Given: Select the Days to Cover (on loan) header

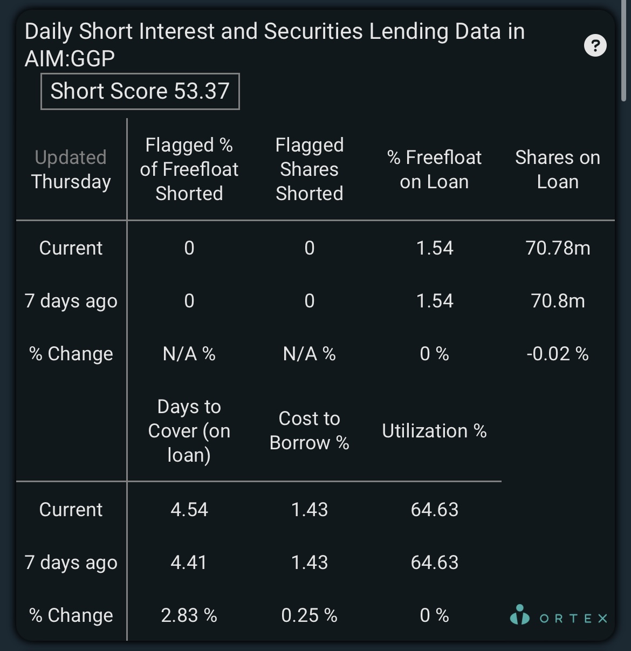Looking at the screenshot, I should pyautogui.click(x=189, y=430).
